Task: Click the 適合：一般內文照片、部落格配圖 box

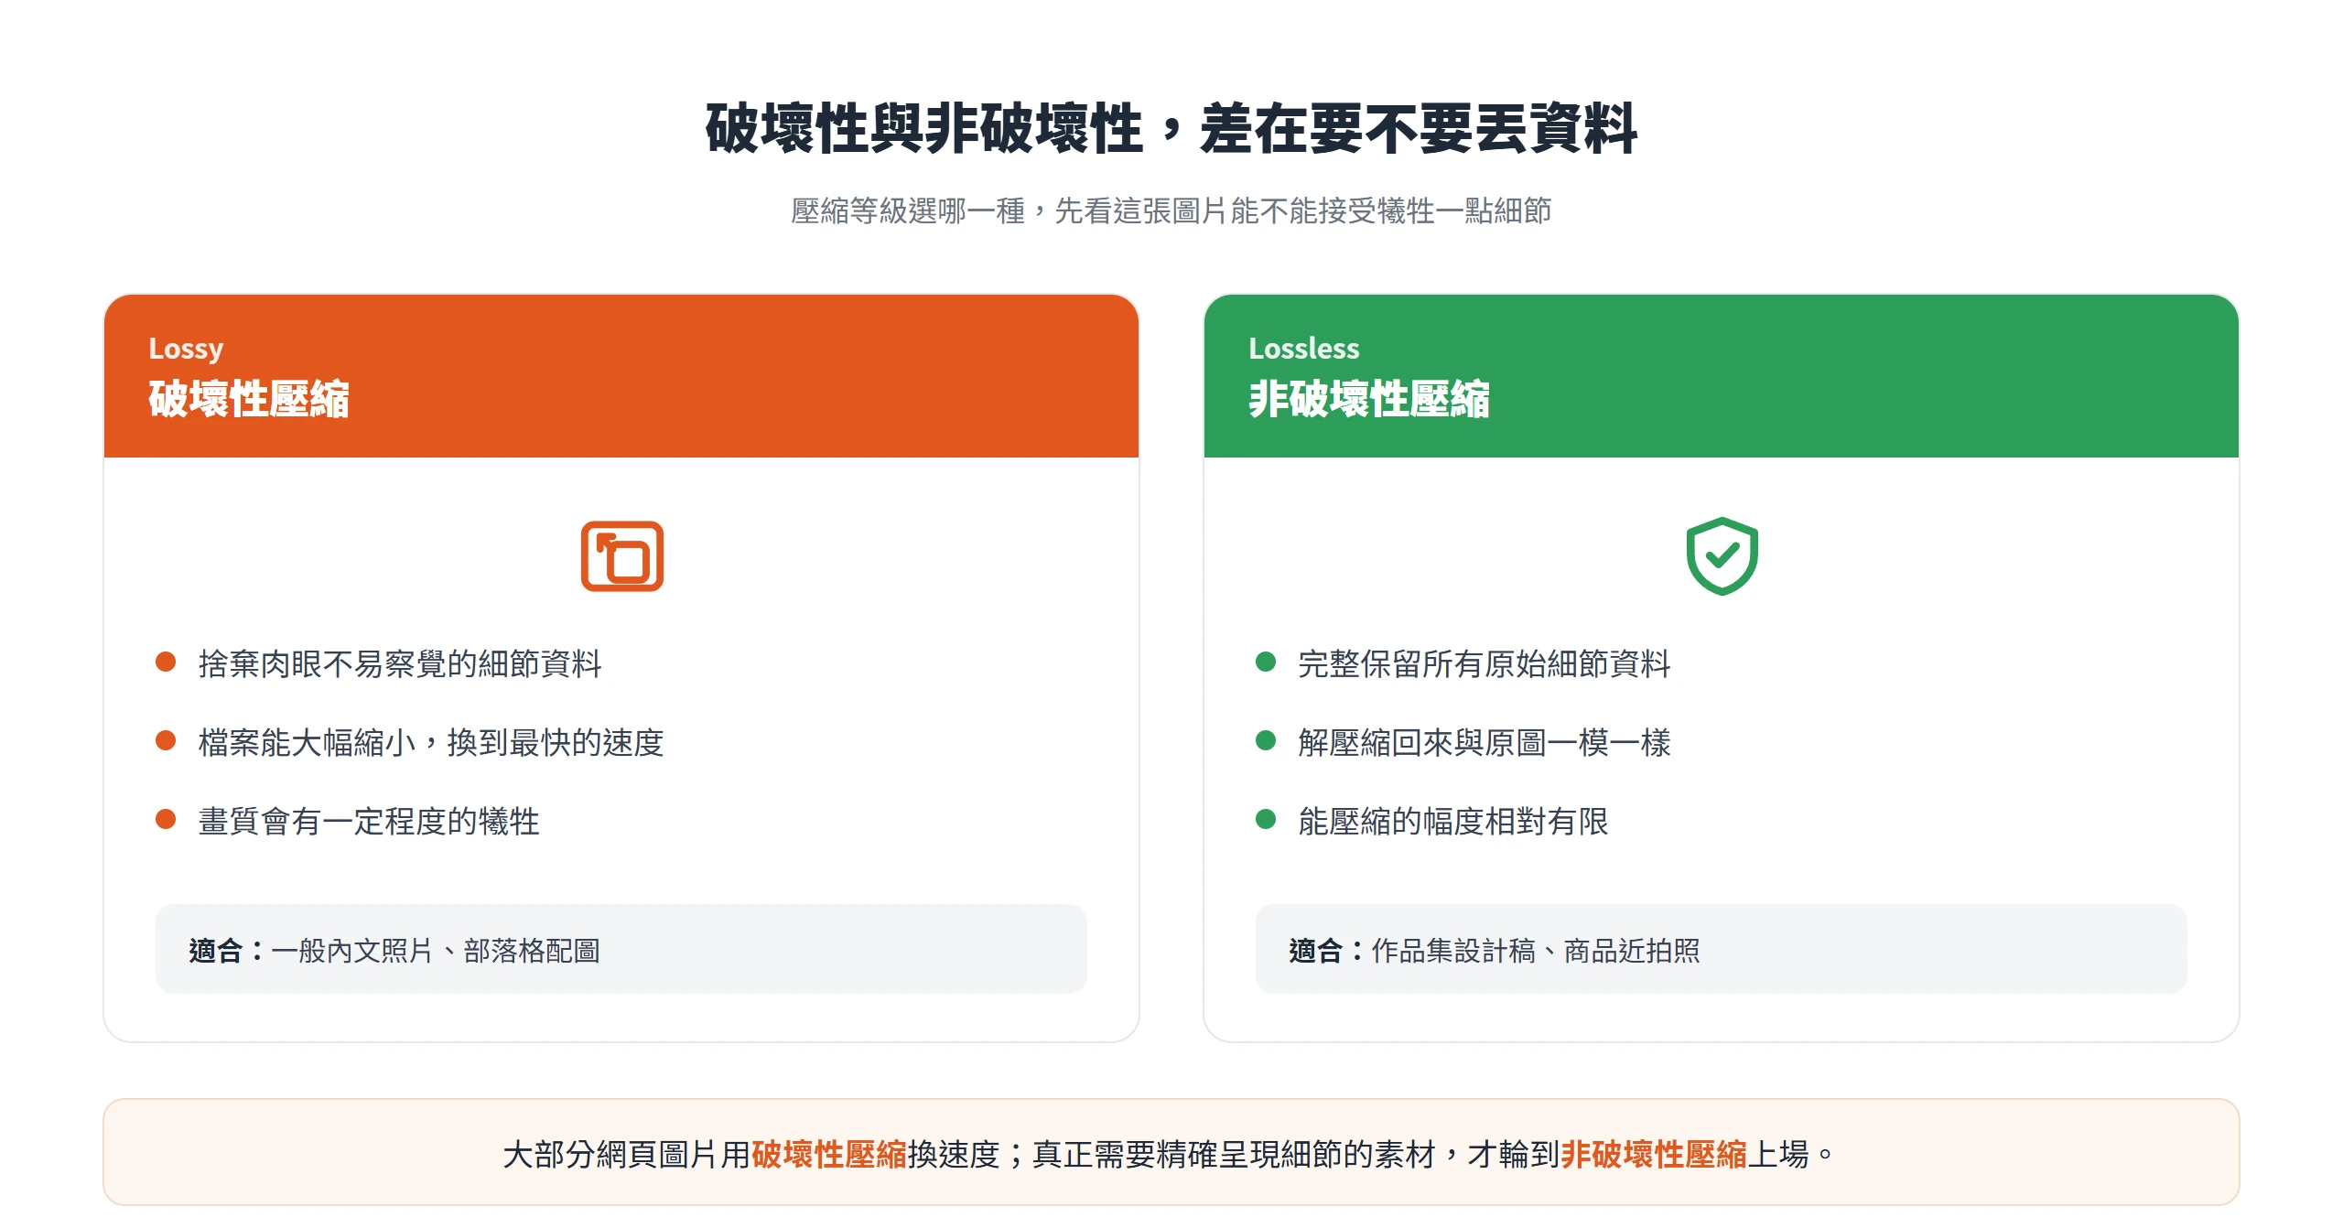Action: click(x=621, y=950)
